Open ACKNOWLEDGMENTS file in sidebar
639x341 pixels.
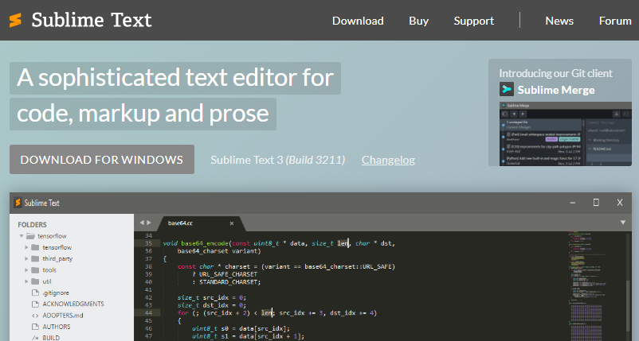[73, 304]
